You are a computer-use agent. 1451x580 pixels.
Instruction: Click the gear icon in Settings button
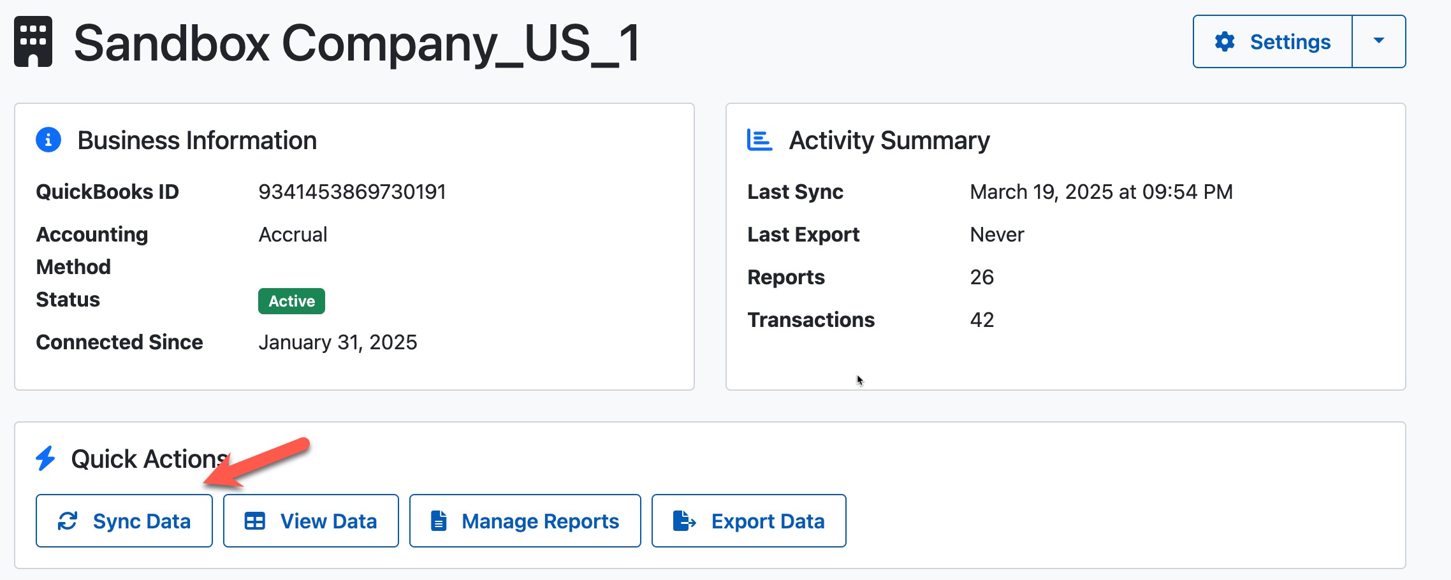[x=1225, y=41]
